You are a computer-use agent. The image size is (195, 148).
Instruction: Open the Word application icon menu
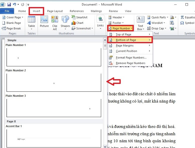click(x=2, y=5)
